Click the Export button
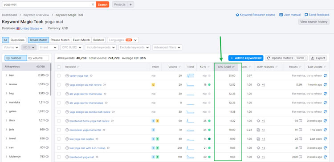 (x=318, y=58)
